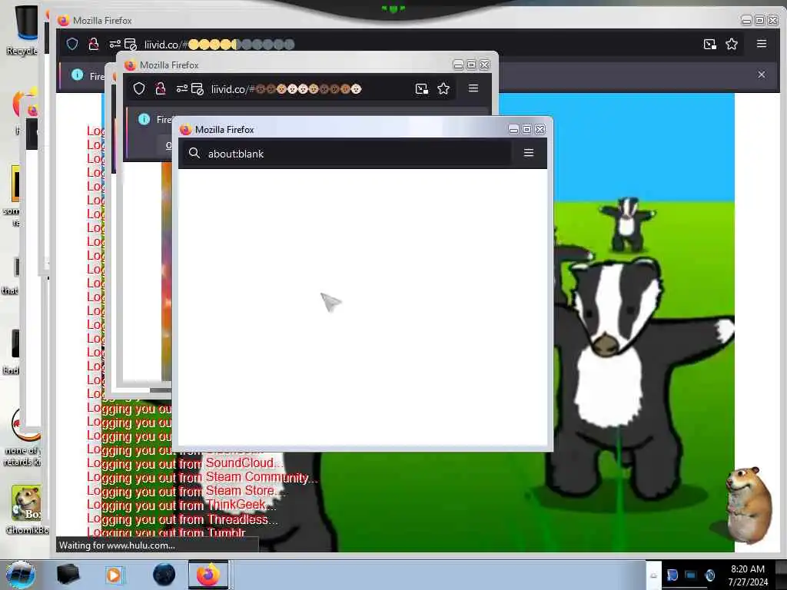Click "Waiting for www.hulu.com..." status text

[x=117, y=545]
